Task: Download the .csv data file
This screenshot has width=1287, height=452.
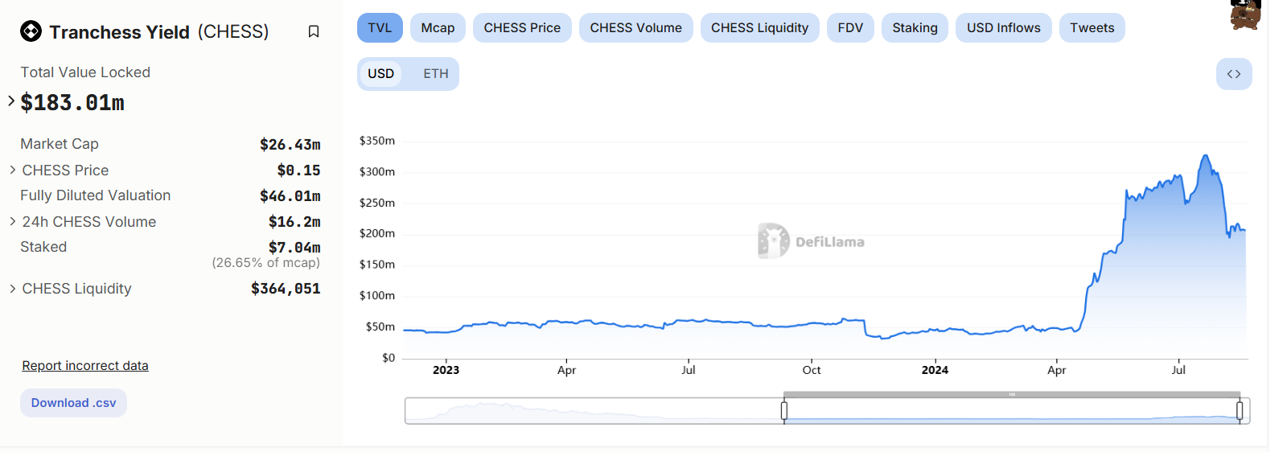Action: (73, 403)
